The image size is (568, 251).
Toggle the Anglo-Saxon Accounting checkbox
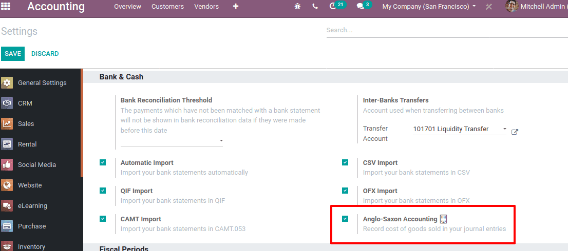click(345, 219)
